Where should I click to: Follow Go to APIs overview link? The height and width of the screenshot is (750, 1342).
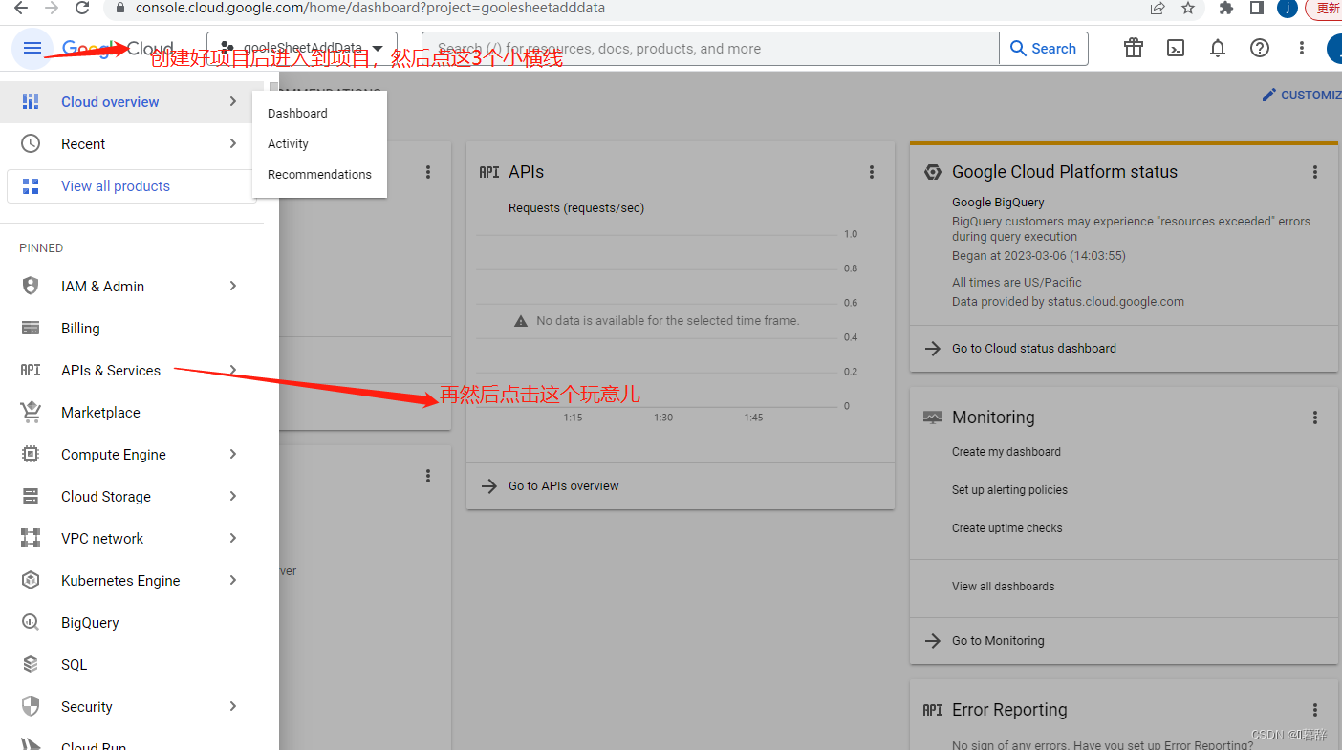[x=563, y=485]
